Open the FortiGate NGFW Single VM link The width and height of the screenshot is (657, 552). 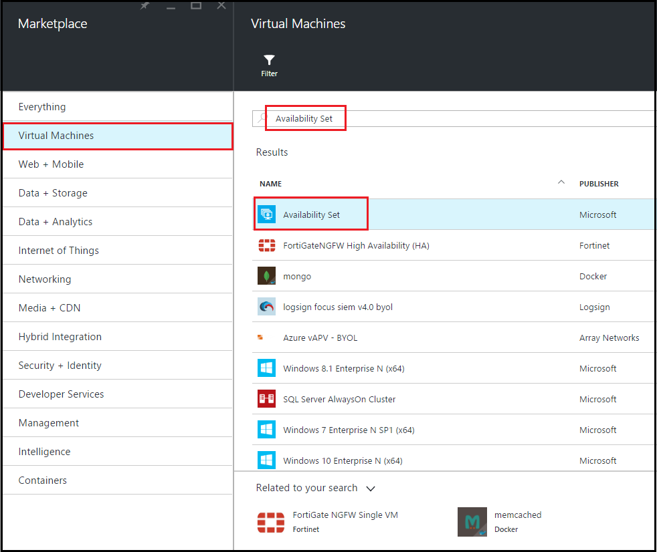(345, 515)
